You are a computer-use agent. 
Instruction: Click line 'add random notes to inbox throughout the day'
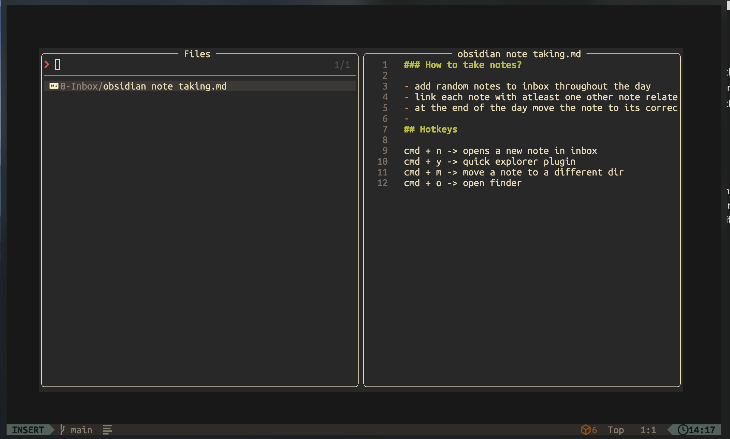(x=527, y=86)
